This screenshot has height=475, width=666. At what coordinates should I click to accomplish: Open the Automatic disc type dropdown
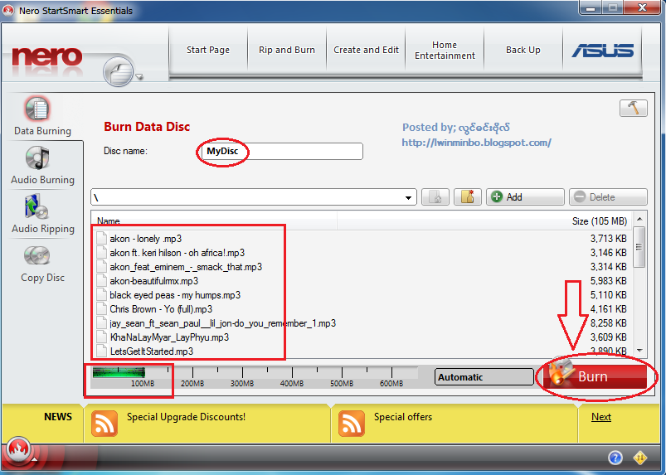point(484,377)
